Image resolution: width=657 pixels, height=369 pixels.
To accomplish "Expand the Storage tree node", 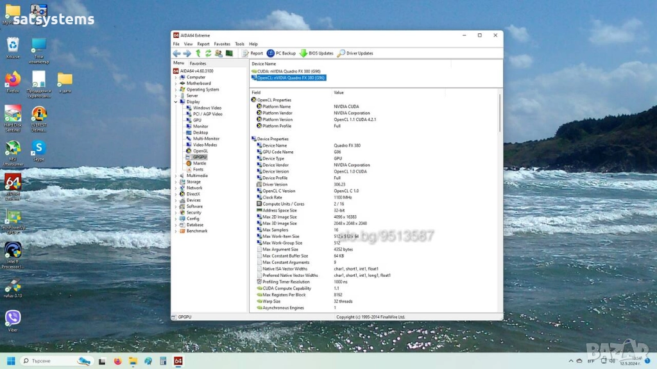I will 176,182.
